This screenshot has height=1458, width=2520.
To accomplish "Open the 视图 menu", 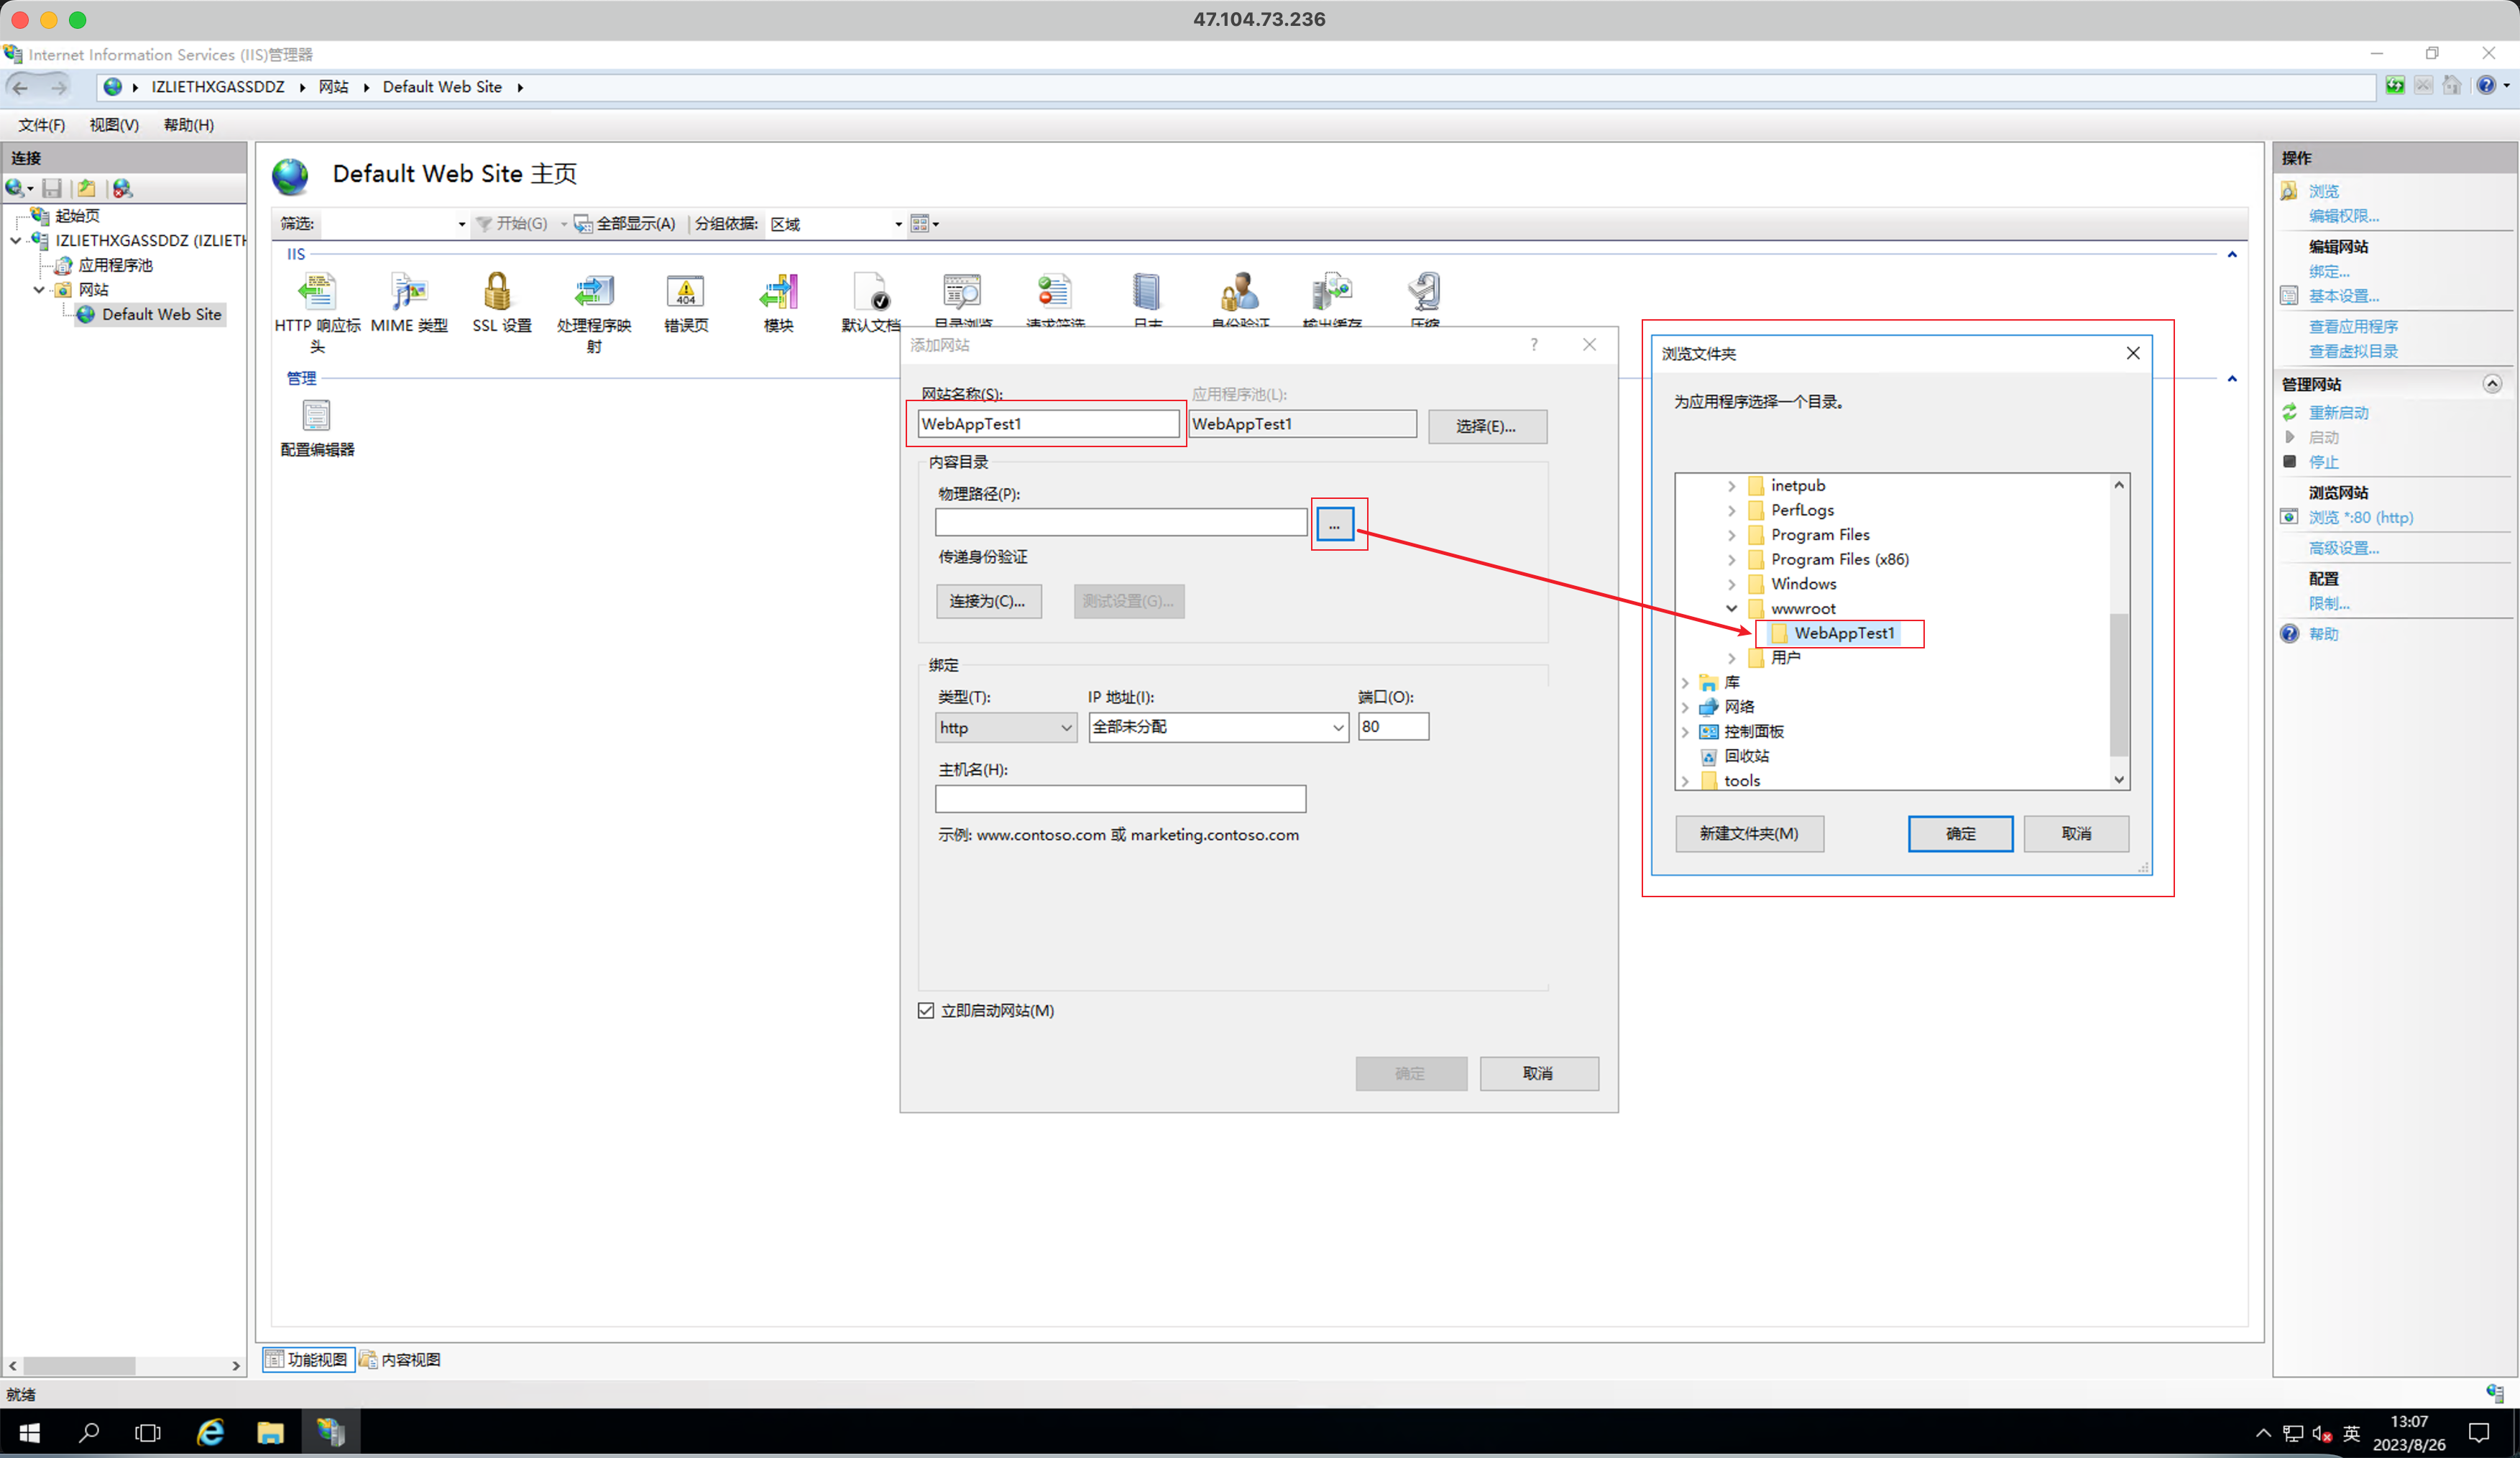I will click(x=113, y=124).
